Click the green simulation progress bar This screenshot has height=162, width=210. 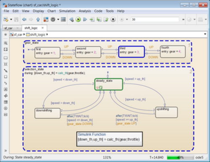point(180,157)
